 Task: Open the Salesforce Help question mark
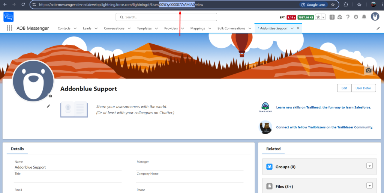point(348,17)
